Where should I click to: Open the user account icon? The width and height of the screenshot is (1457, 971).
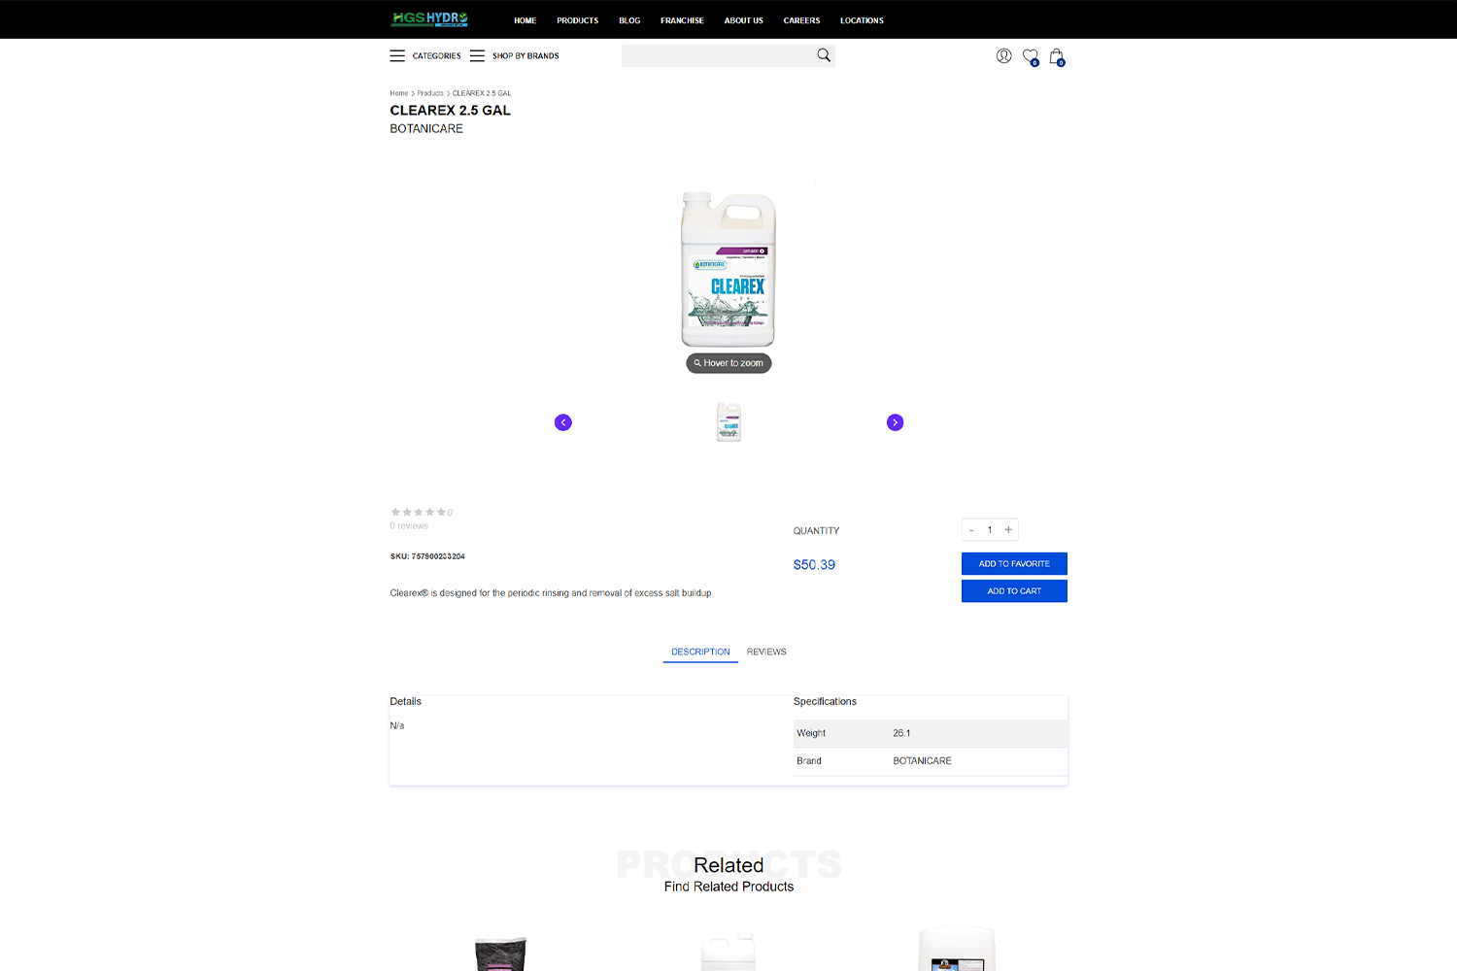tap(1003, 56)
